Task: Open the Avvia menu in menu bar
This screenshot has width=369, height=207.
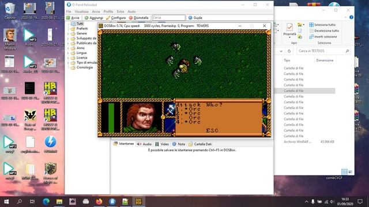Action: pos(96,11)
